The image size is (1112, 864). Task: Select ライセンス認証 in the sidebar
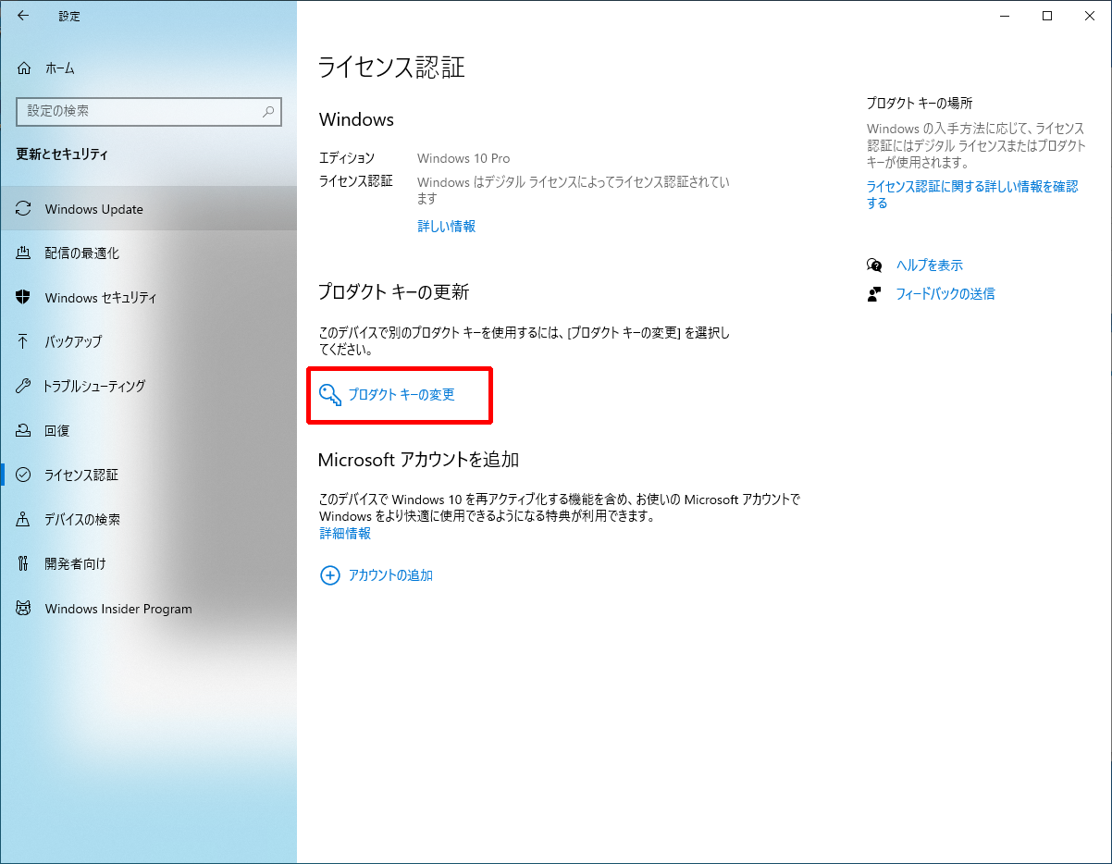148,475
